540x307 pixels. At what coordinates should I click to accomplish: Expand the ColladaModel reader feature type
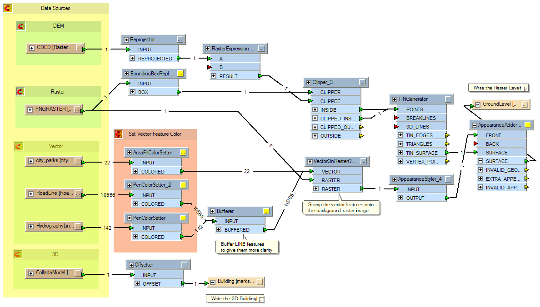pyautogui.click(x=31, y=273)
